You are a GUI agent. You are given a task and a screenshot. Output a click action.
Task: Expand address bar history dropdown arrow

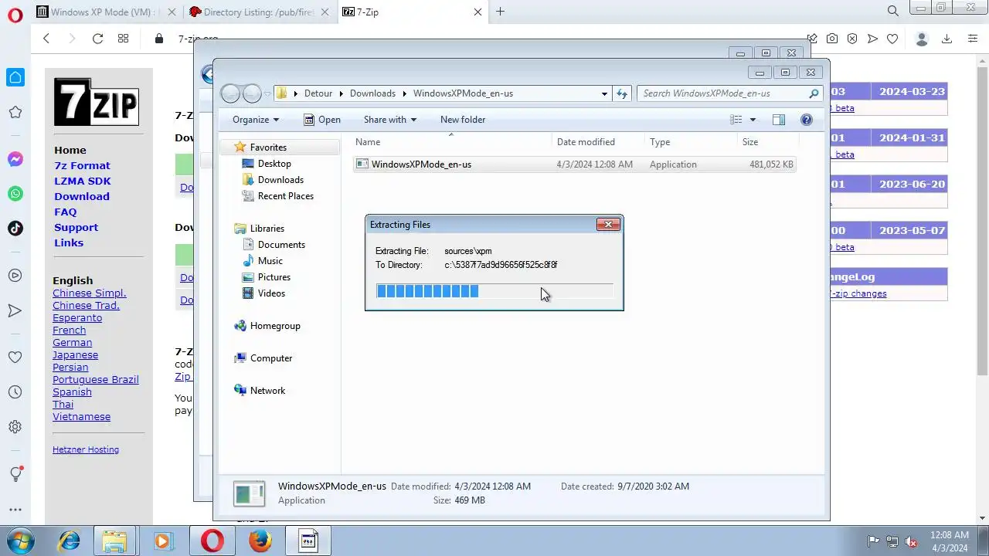[x=604, y=93]
